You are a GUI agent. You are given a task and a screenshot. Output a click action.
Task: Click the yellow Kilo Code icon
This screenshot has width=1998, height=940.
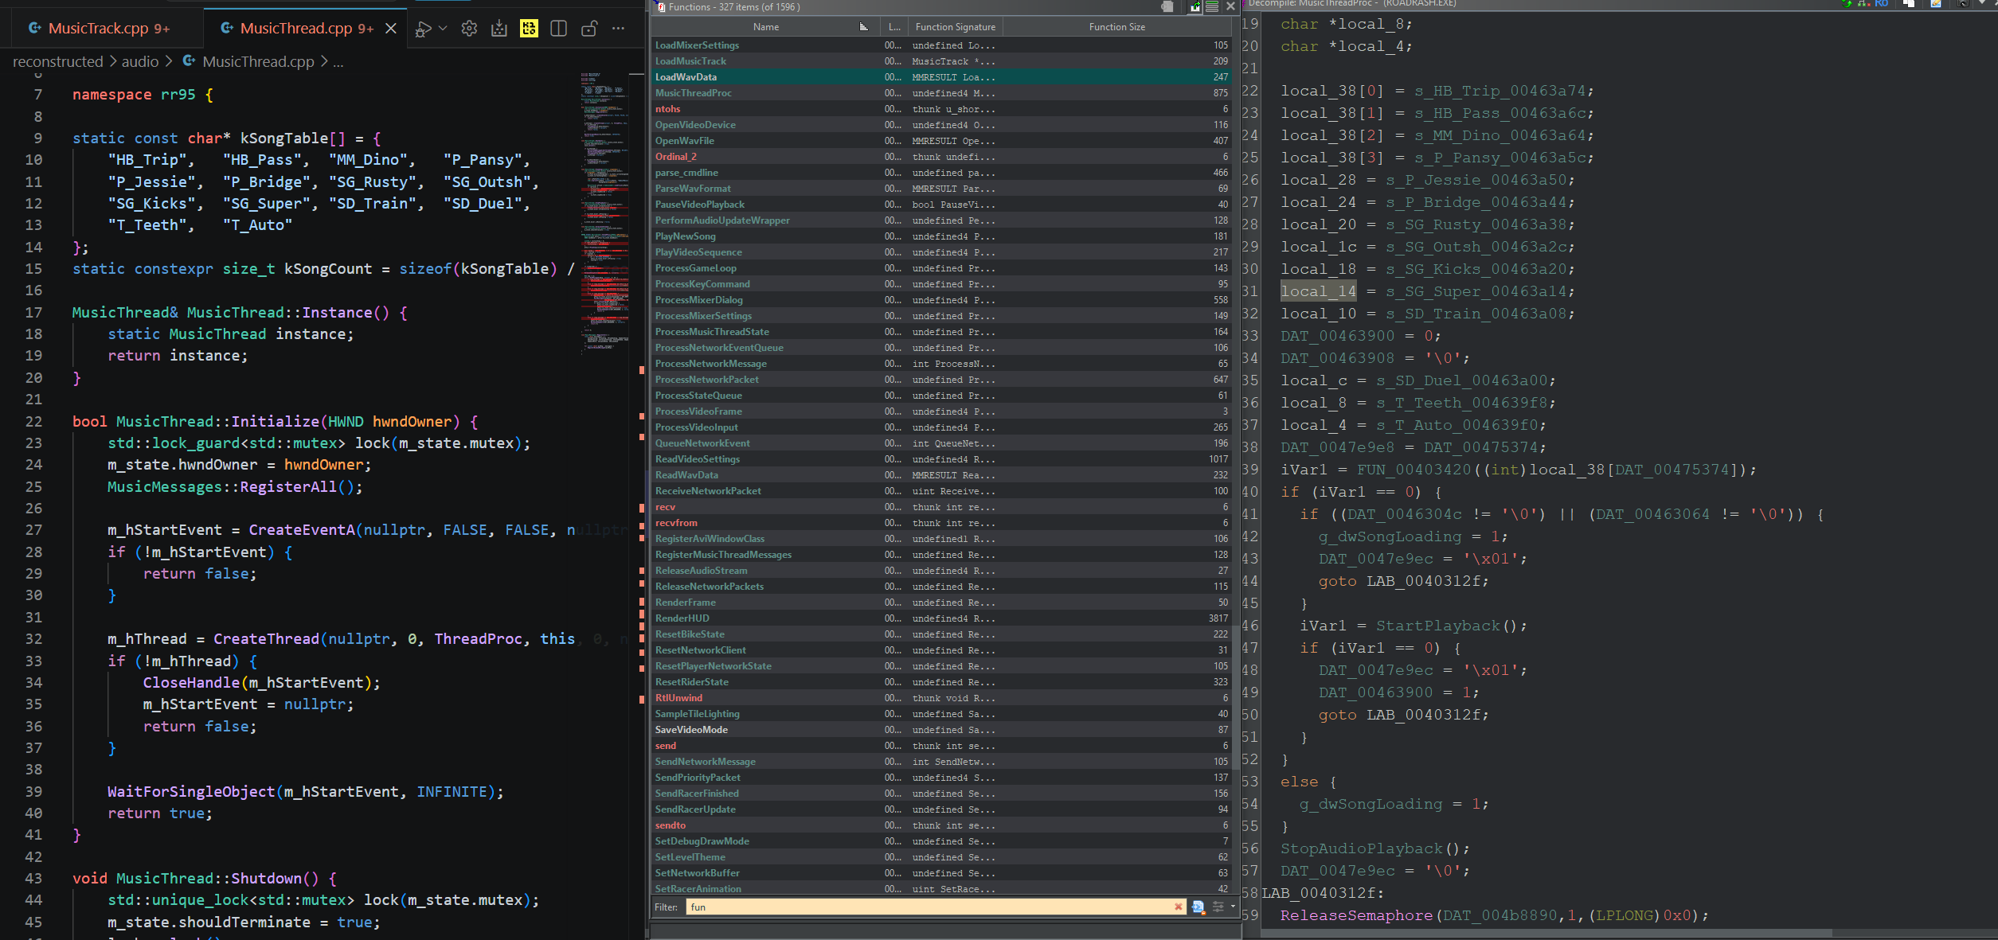(x=529, y=29)
